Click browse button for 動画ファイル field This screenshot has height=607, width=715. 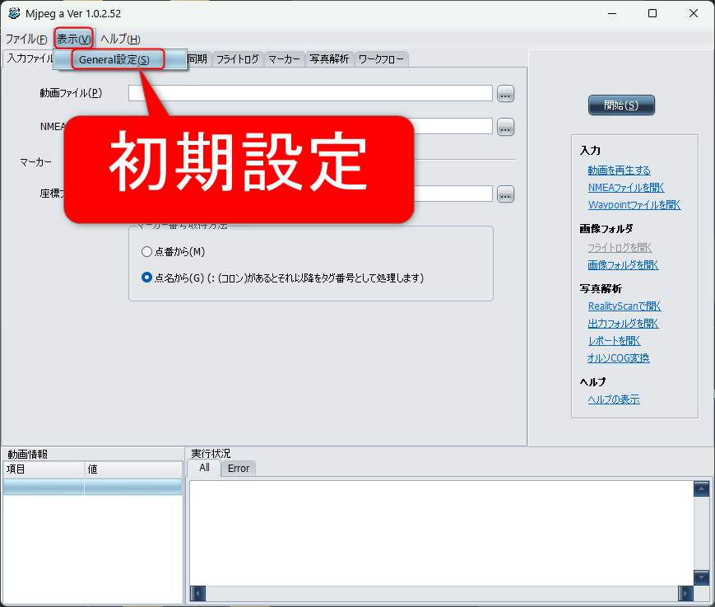[x=505, y=94]
